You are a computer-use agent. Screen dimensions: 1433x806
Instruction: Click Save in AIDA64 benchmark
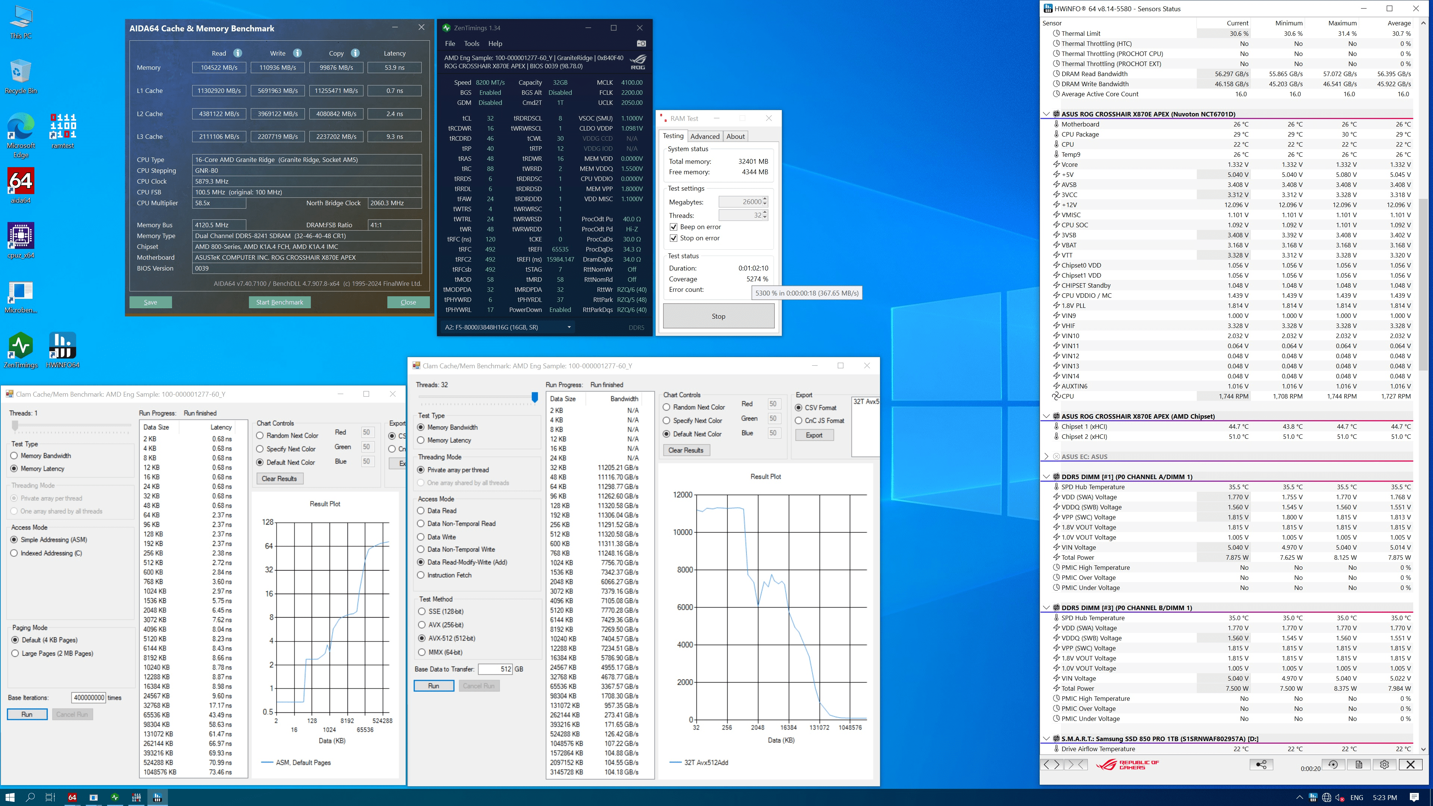tap(150, 302)
